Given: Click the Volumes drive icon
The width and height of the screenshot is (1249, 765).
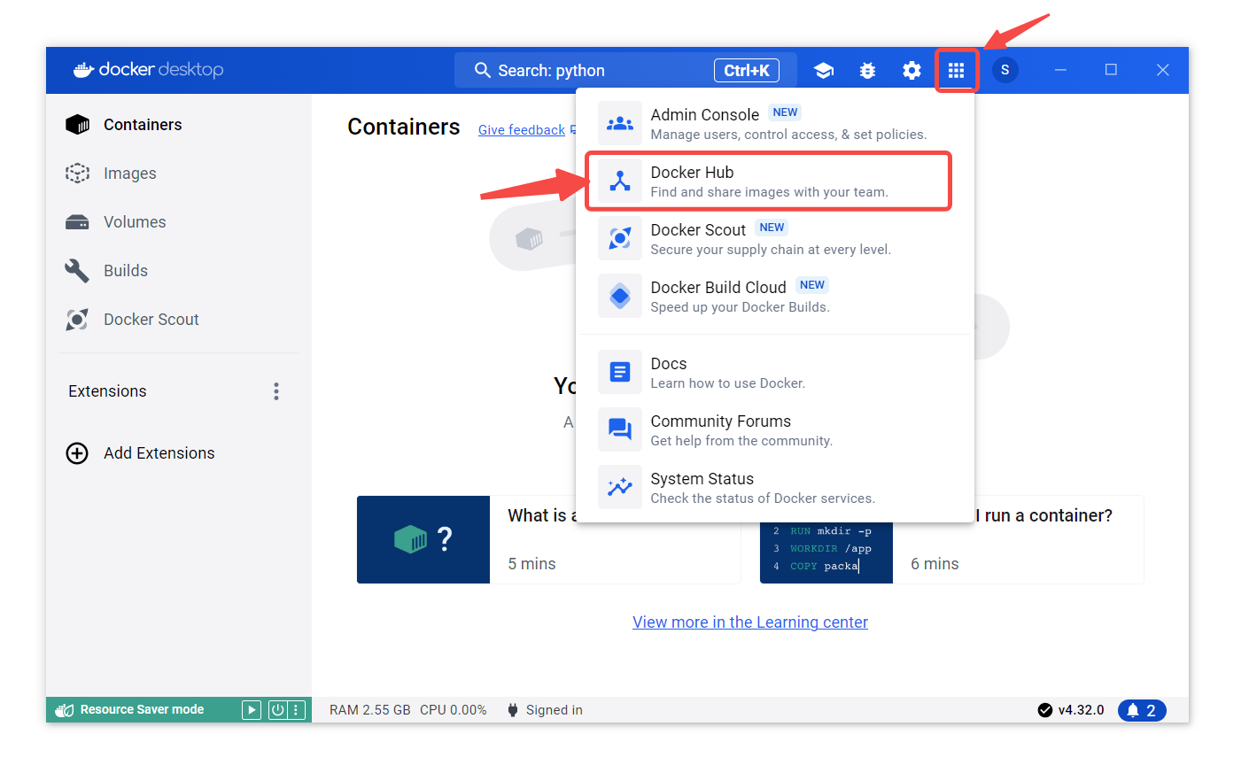Looking at the screenshot, I should pos(78,222).
